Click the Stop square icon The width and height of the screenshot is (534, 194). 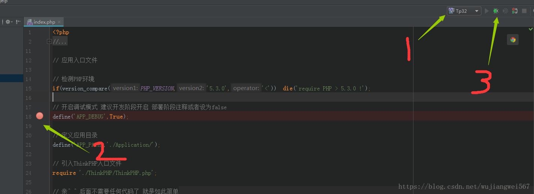point(524,11)
